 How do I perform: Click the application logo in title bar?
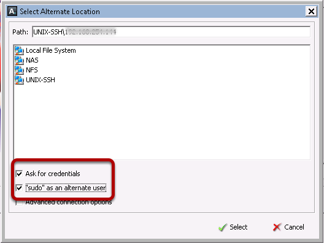point(12,12)
